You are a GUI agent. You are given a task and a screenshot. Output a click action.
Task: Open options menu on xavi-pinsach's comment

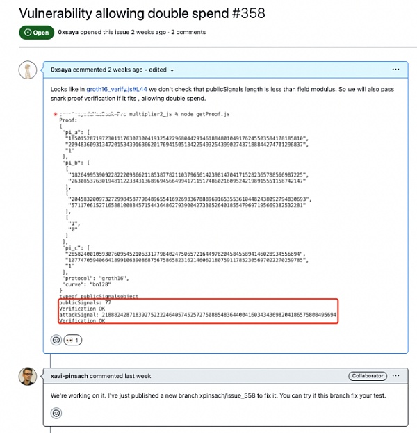(395, 376)
